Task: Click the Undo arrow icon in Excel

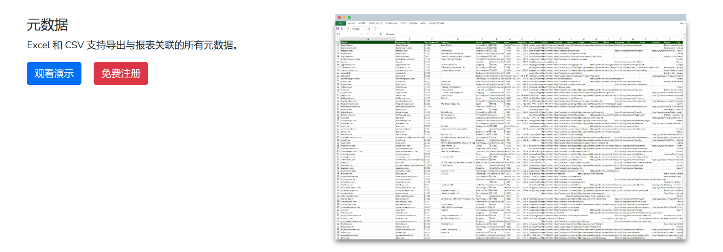Action: [342, 28]
